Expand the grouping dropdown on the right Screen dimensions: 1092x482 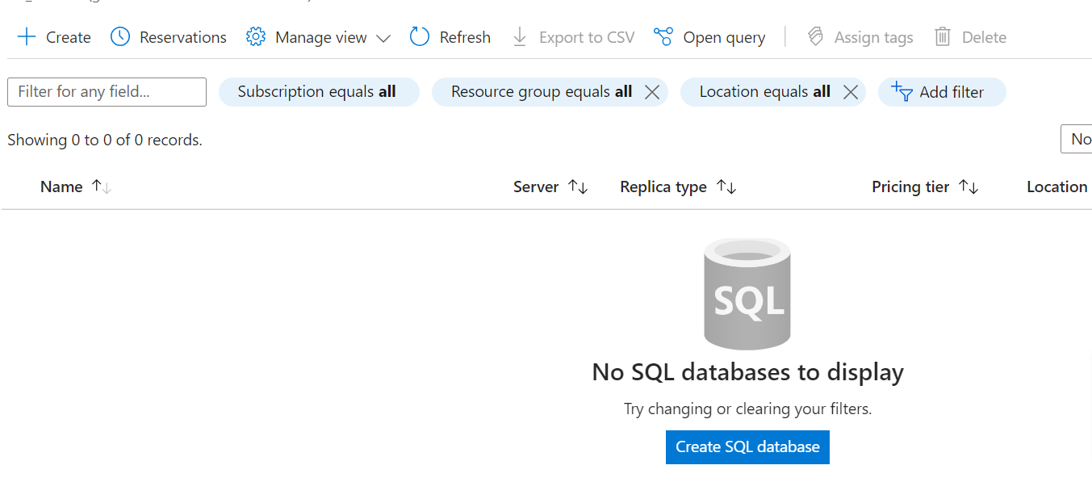(x=1080, y=139)
